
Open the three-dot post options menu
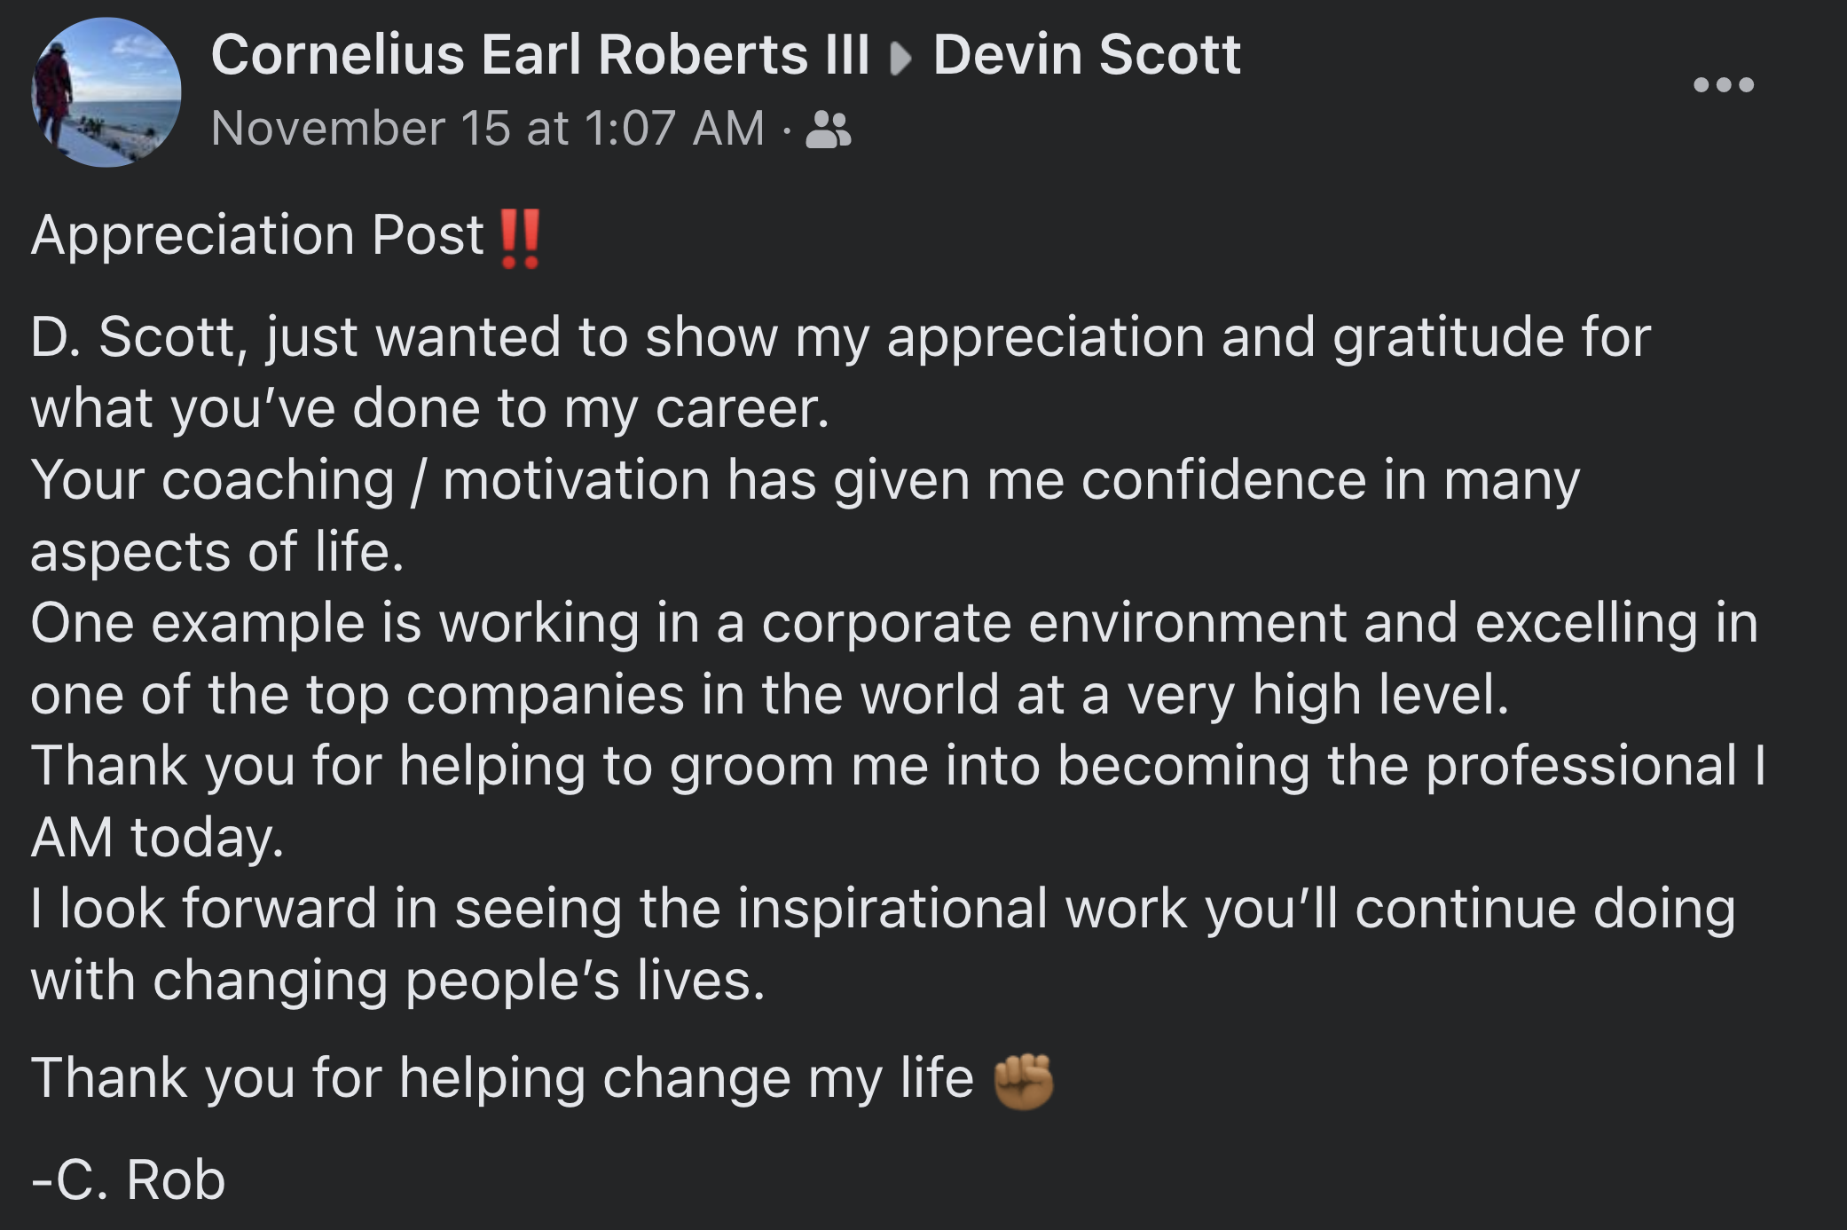tap(1723, 85)
